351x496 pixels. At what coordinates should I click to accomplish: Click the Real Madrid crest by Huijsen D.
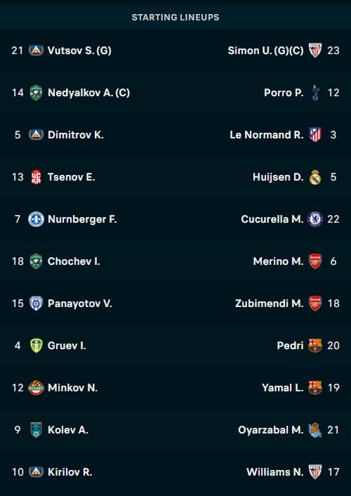(x=315, y=177)
